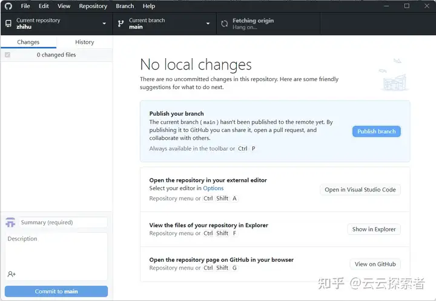Select the Changes tab
The height and width of the screenshot is (301, 436).
point(28,42)
